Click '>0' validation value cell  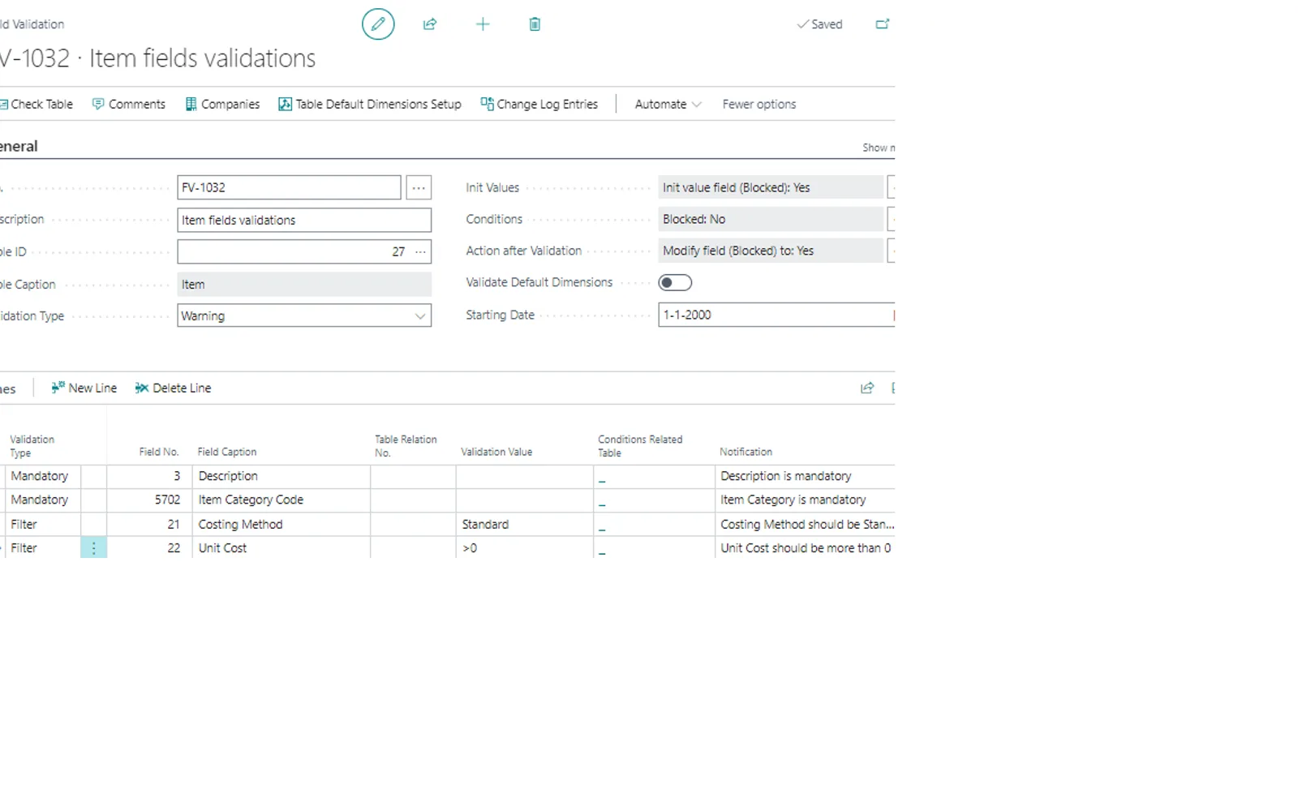(x=524, y=548)
